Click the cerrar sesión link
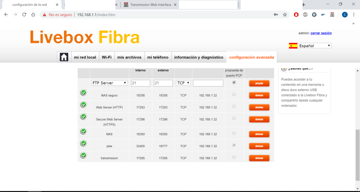 coord(321,33)
